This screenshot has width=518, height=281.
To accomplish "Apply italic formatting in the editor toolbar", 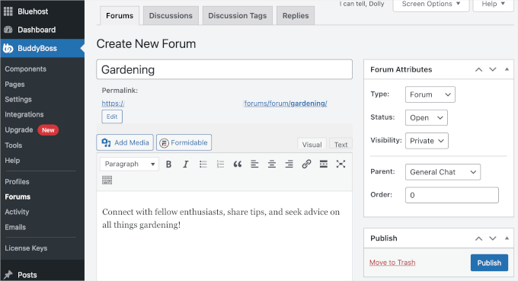I will (x=186, y=164).
